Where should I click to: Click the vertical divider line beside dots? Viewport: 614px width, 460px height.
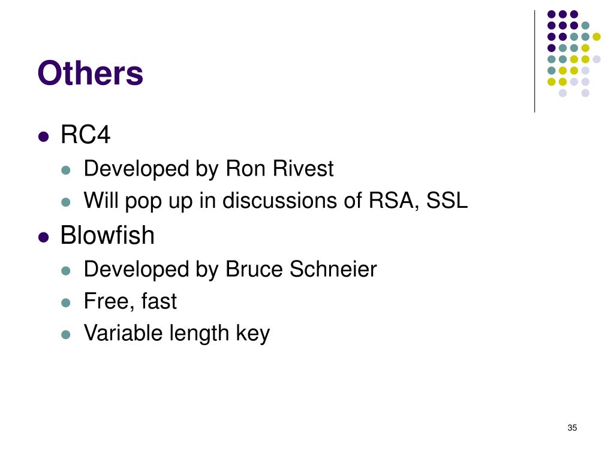pyautogui.click(x=534, y=62)
